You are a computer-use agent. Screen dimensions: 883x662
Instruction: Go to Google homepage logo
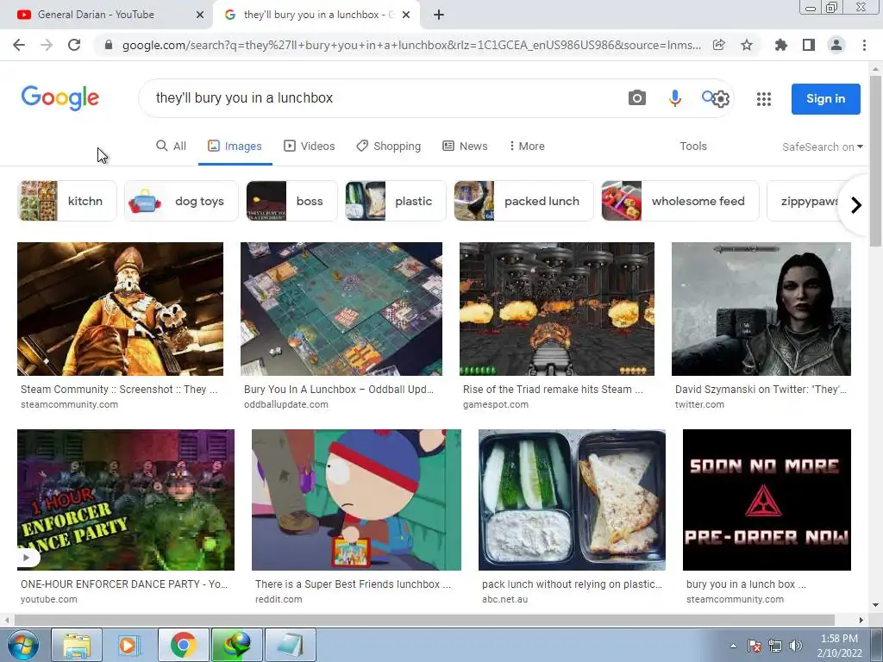click(x=60, y=98)
